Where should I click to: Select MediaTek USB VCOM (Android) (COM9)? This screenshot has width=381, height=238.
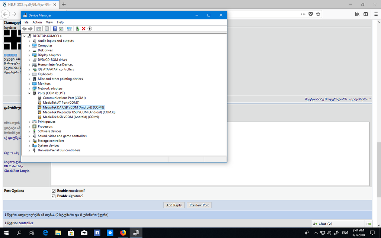71,117
